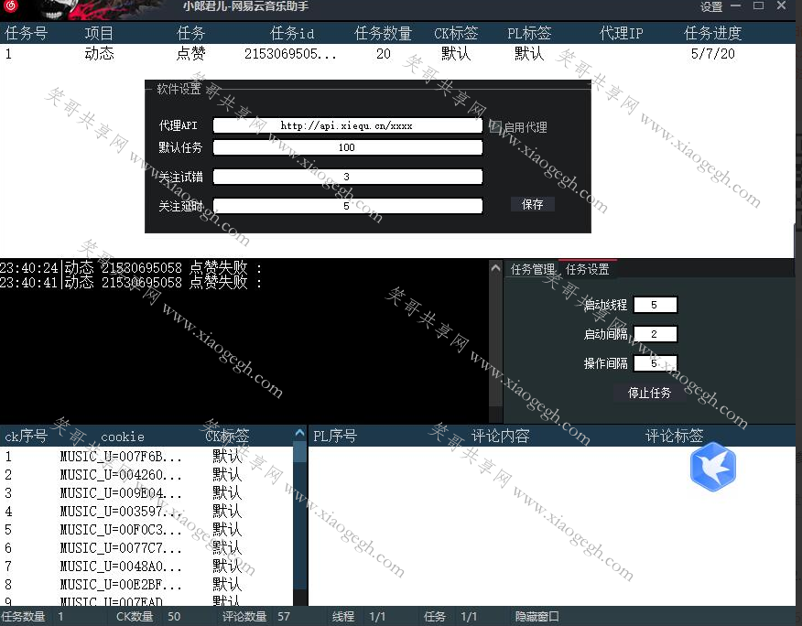Click the PL序号 column header
Image resolution: width=802 pixels, height=626 pixels.
(335, 437)
